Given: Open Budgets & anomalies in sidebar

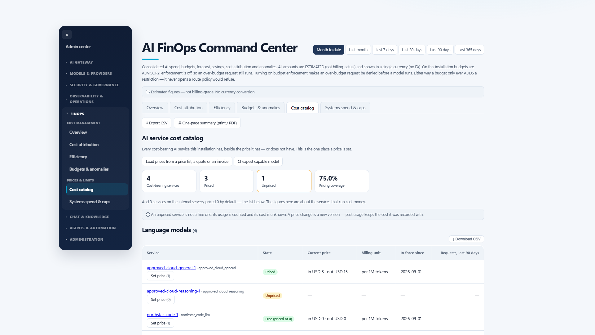Looking at the screenshot, I should (x=97, y=169).
